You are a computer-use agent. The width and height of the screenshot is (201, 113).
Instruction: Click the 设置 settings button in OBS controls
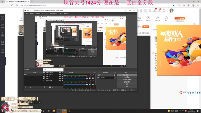click(127, 84)
